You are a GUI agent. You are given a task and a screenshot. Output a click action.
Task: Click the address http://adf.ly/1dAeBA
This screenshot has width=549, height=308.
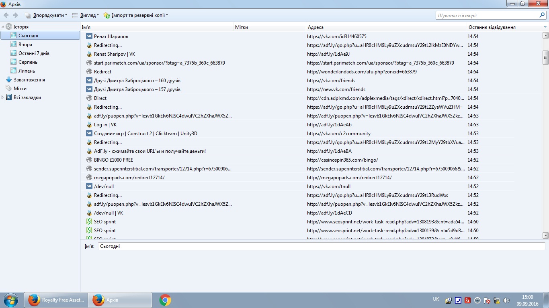[329, 151]
